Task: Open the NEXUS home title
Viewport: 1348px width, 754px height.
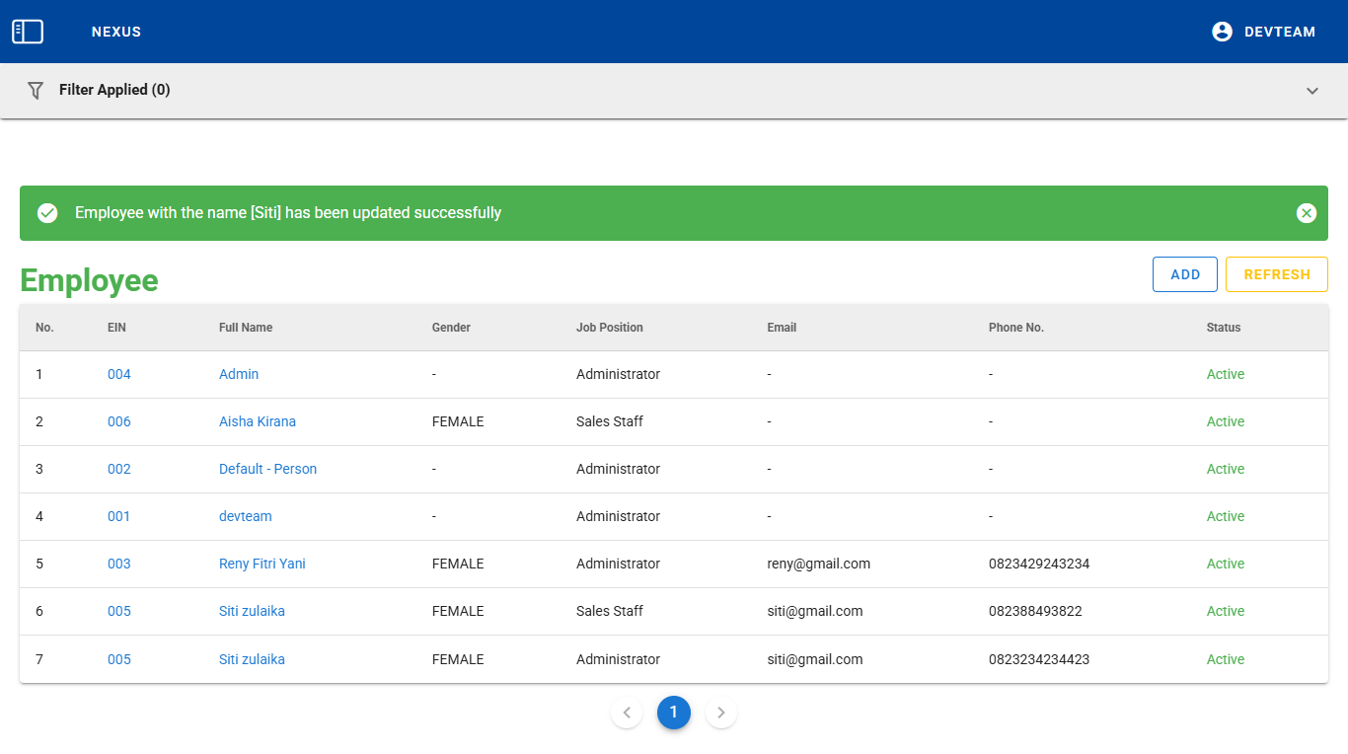Action: [116, 32]
